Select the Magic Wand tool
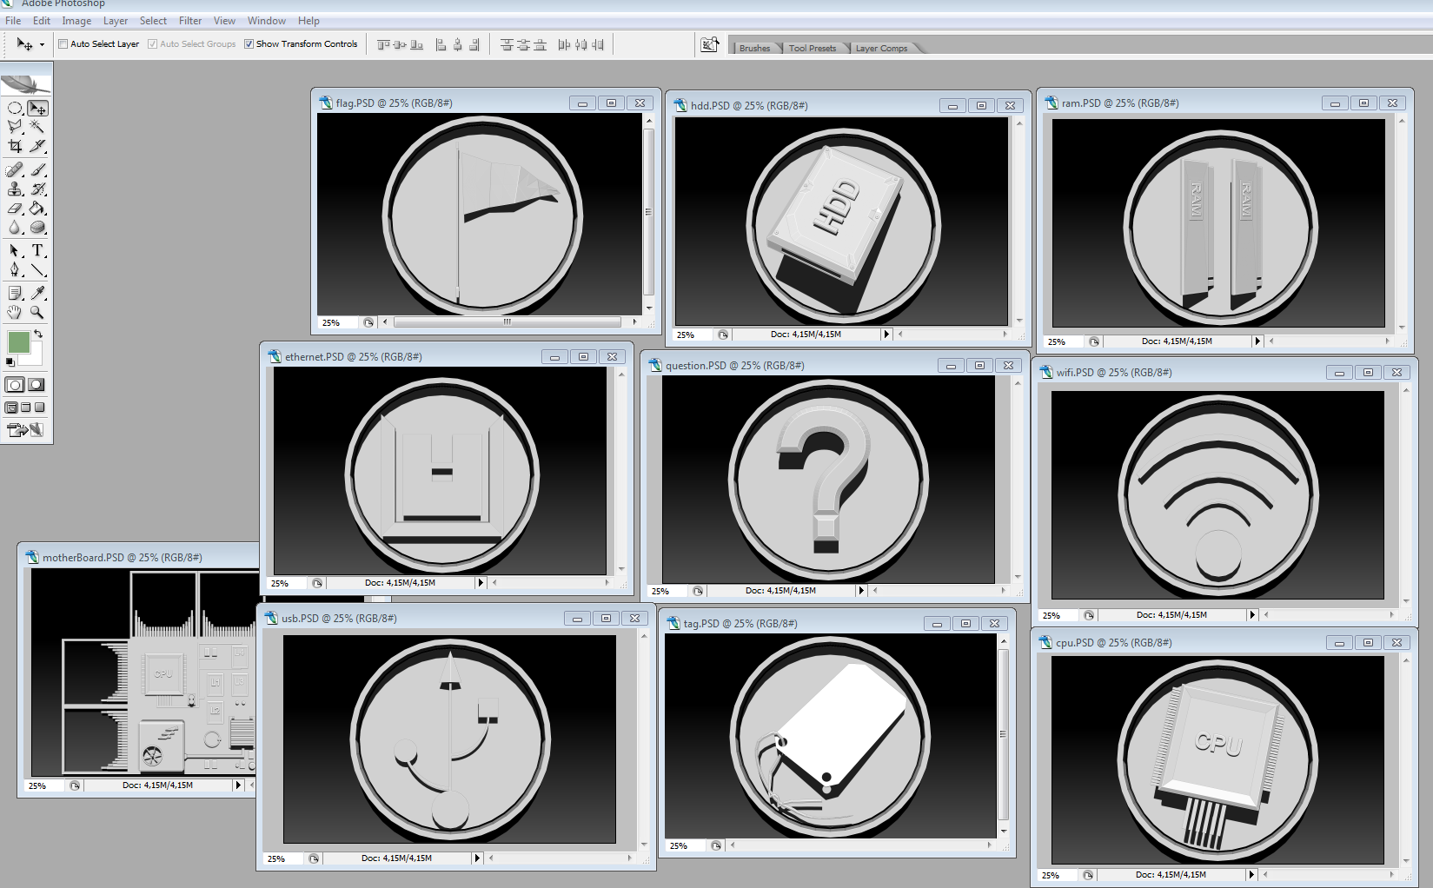The image size is (1433, 888). [37, 128]
